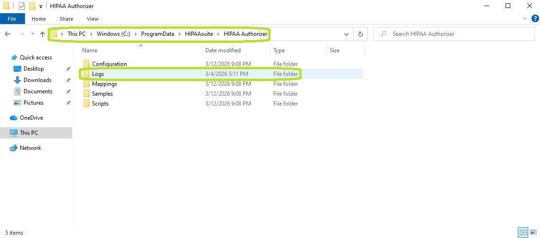
Task: Open the recent locations dropdown arrow
Action: [x=33, y=34]
